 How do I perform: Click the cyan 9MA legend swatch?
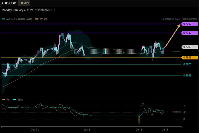pos(15,100)
